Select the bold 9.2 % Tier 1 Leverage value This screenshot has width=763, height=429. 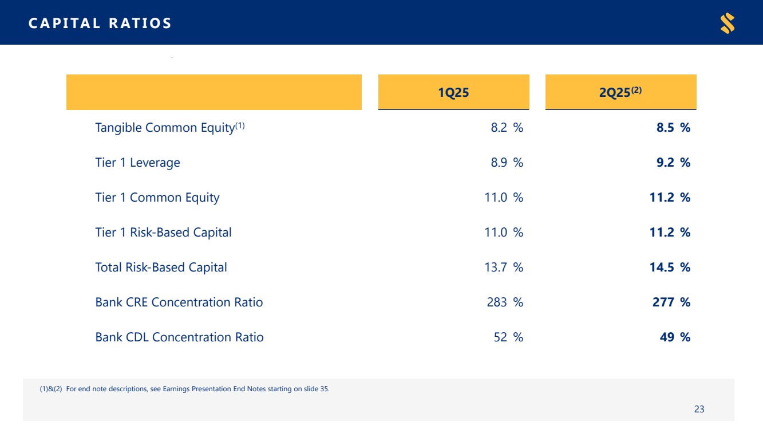click(x=673, y=163)
